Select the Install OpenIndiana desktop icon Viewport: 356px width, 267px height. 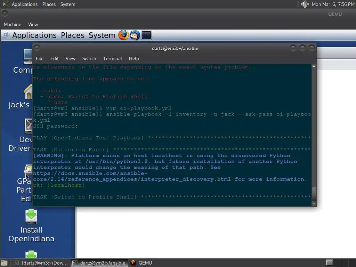[31, 226]
